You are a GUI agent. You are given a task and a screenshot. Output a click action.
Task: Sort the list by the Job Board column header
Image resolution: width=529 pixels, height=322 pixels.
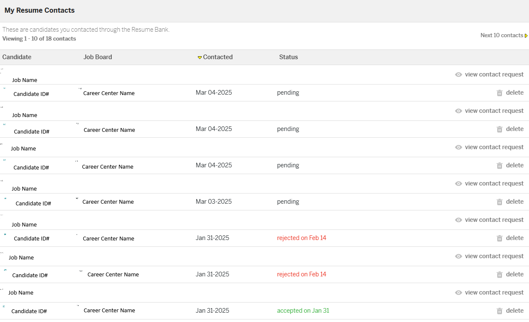tap(98, 57)
